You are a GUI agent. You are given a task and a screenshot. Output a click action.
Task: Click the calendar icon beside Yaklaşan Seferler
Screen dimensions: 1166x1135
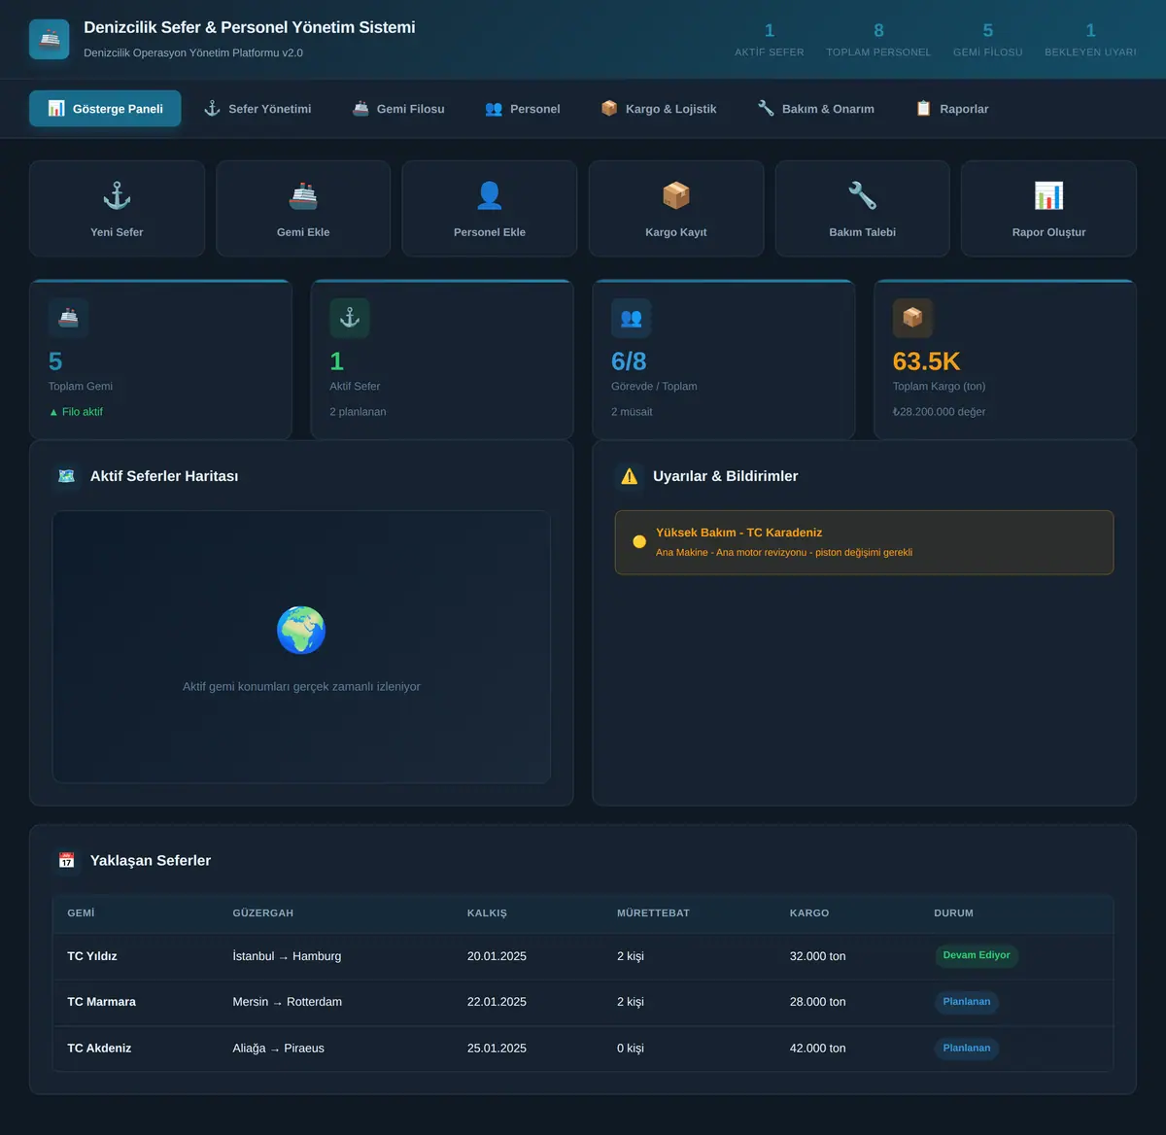point(66,860)
